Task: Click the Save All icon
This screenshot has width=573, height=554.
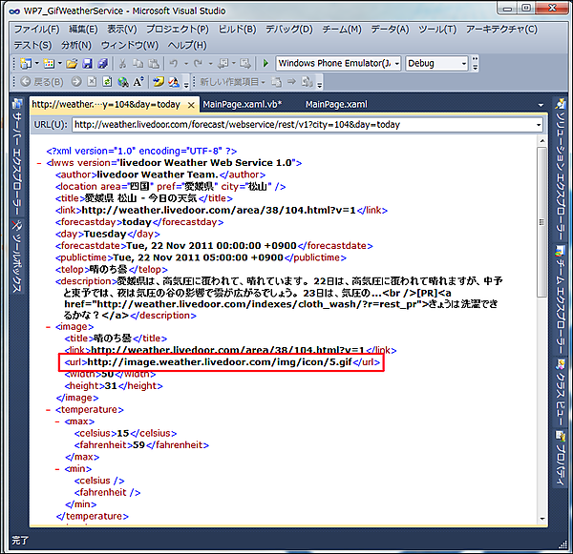Action: pyautogui.click(x=101, y=63)
